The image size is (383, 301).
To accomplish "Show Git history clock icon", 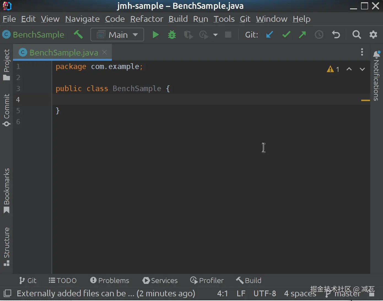I will 319,35.
